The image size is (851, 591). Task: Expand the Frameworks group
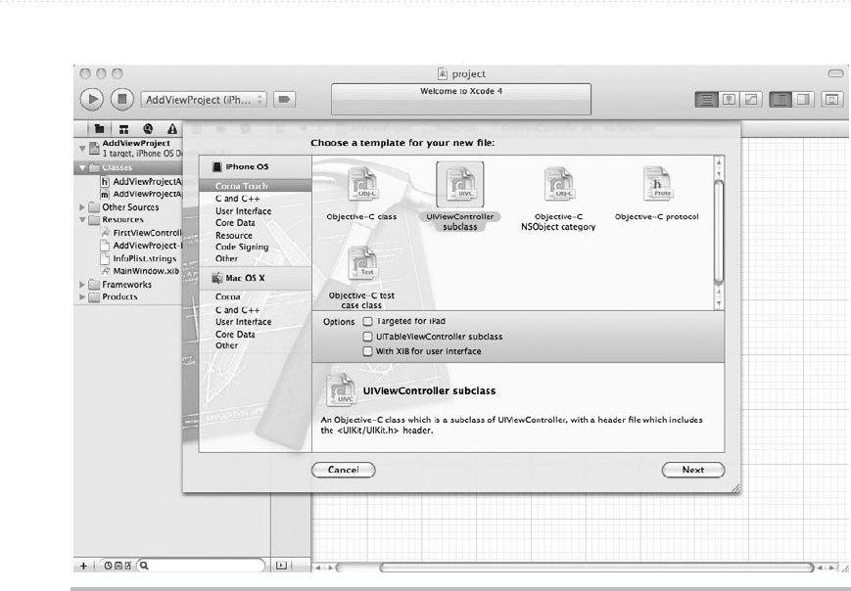[x=82, y=284]
